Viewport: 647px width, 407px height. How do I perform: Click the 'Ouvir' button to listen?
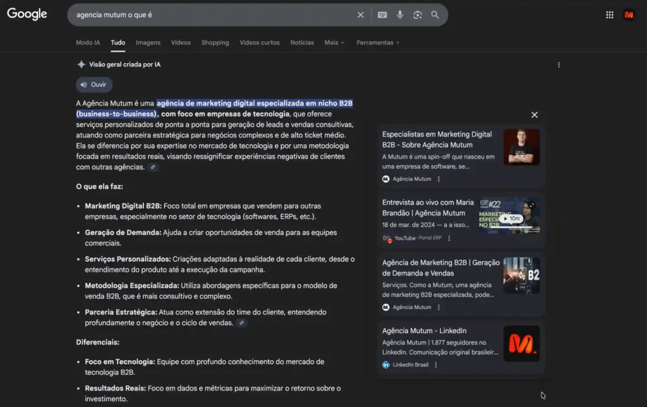click(x=94, y=84)
